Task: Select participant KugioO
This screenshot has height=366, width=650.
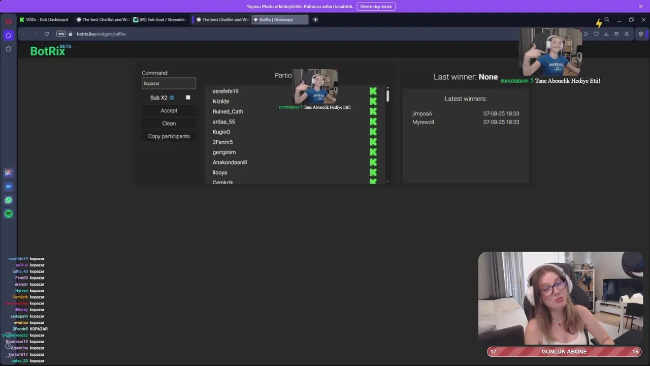Action: 221,132
